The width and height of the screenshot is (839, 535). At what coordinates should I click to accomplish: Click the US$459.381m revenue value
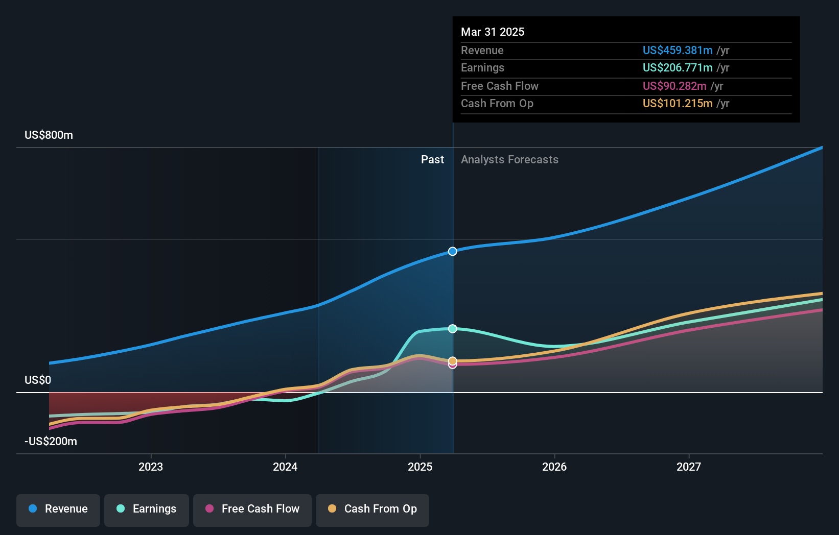(678, 50)
